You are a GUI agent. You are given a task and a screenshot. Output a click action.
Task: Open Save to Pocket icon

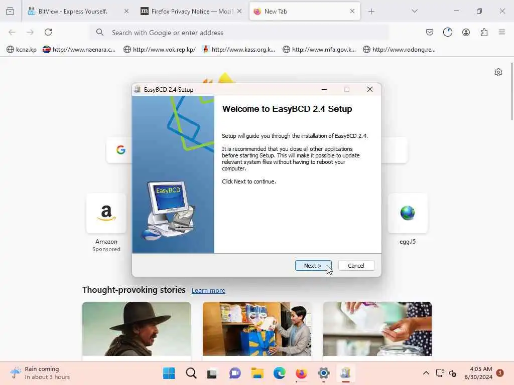pos(430,32)
